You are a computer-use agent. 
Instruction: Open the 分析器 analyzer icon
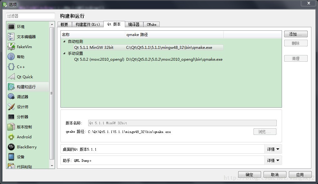tap(11, 117)
